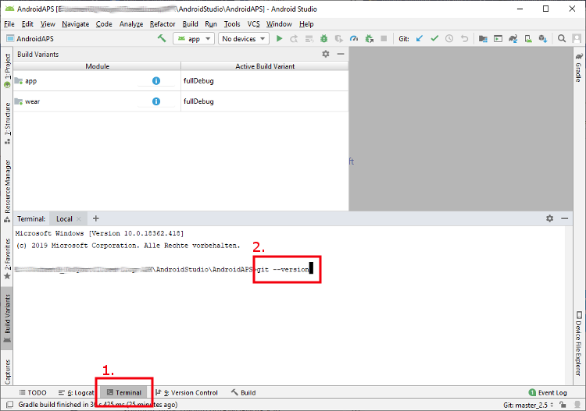Open the VCS menu
The width and height of the screenshot is (586, 411).
[x=253, y=24]
